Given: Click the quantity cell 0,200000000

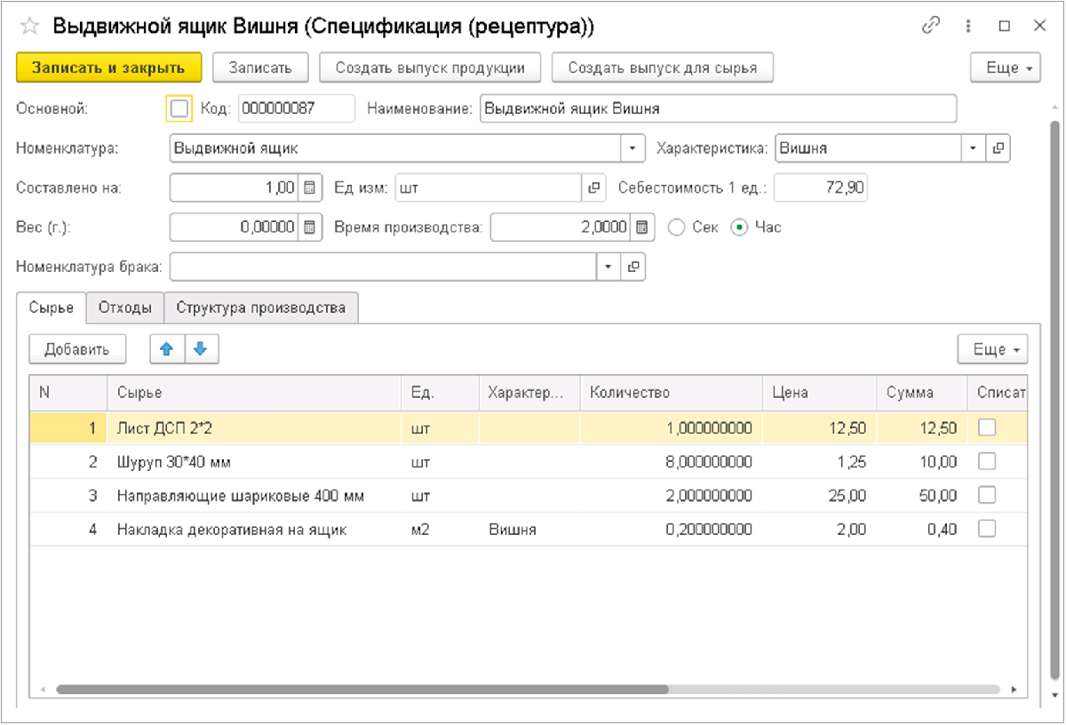Looking at the screenshot, I should 671,529.
